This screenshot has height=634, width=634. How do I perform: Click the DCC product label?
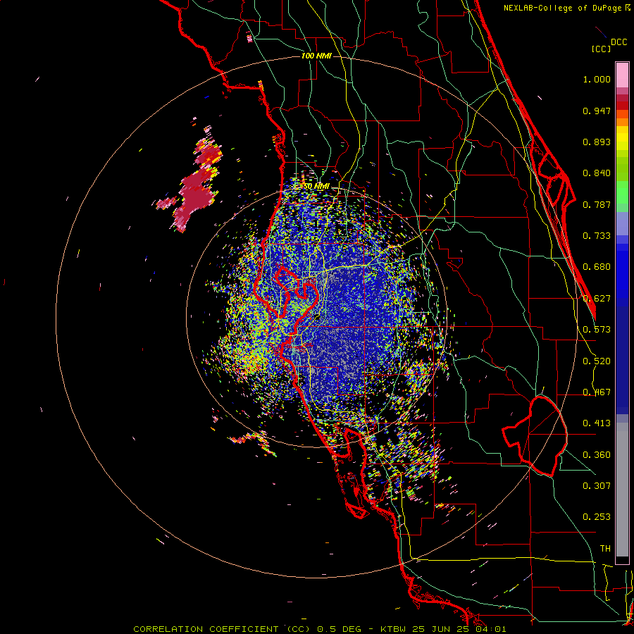coord(619,42)
